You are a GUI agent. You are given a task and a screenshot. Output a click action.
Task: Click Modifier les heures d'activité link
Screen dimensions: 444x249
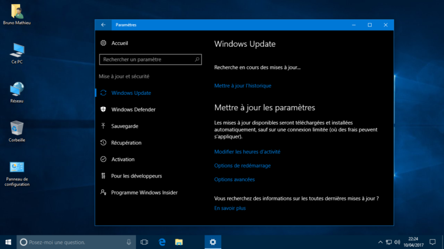tap(247, 152)
